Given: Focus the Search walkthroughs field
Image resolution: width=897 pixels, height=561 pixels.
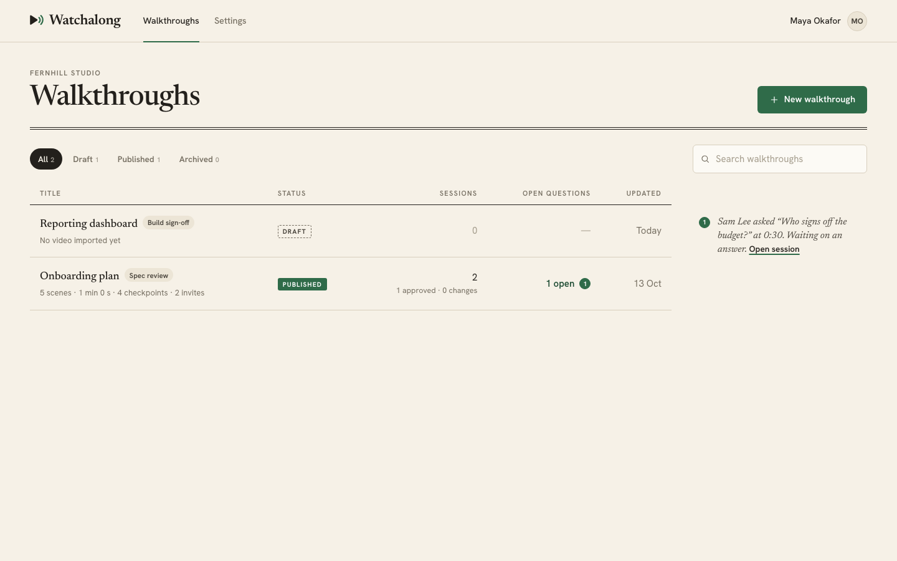Looking at the screenshot, I should (780, 159).
